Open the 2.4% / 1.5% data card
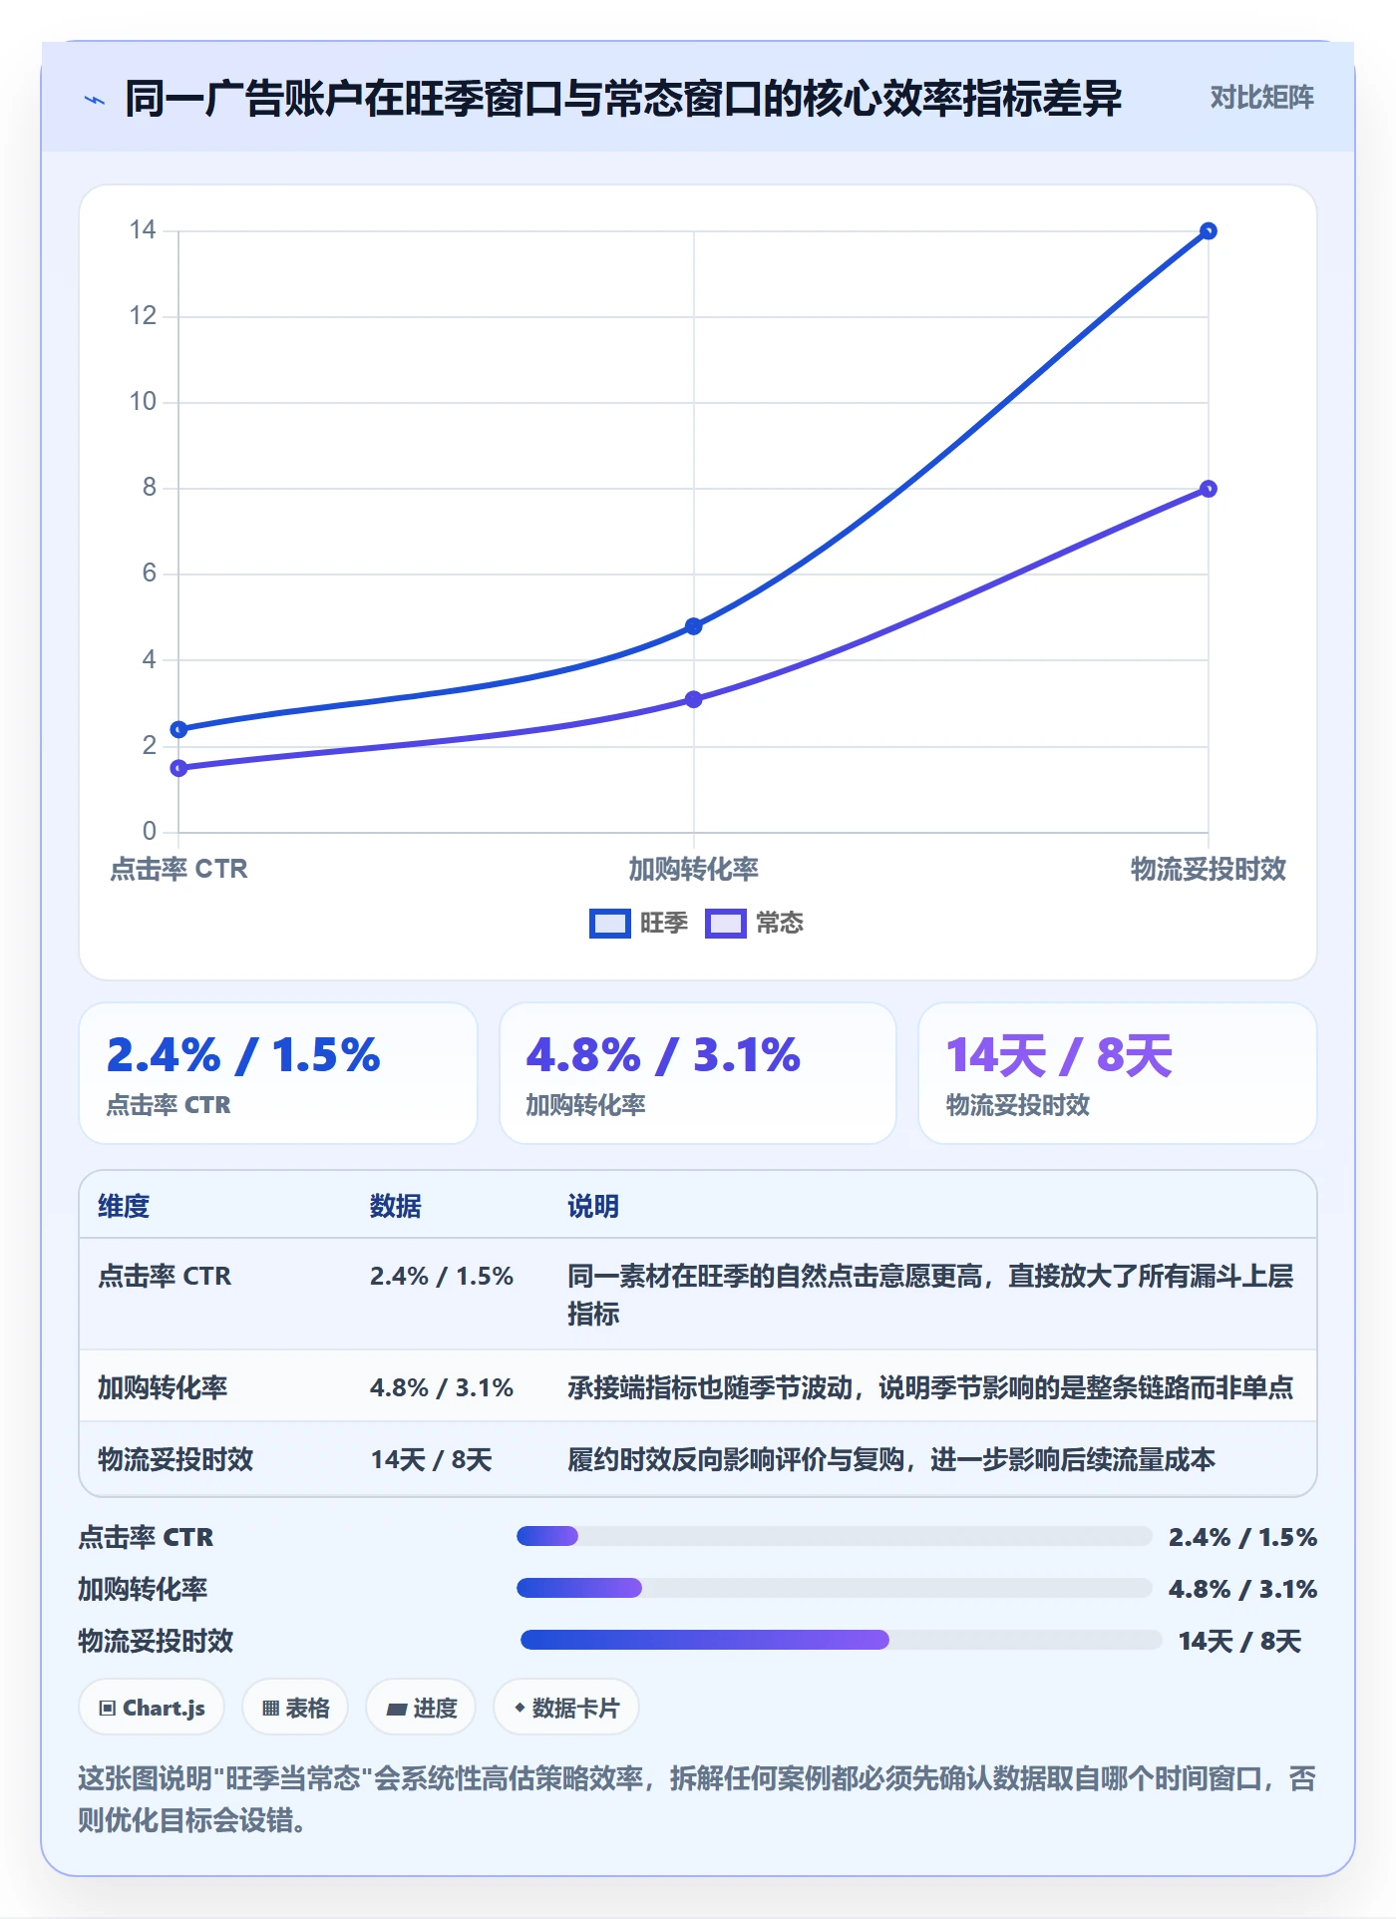 pyautogui.click(x=278, y=1073)
